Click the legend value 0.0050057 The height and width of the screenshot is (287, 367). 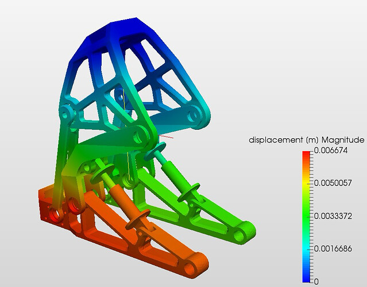pyautogui.click(x=333, y=183)
